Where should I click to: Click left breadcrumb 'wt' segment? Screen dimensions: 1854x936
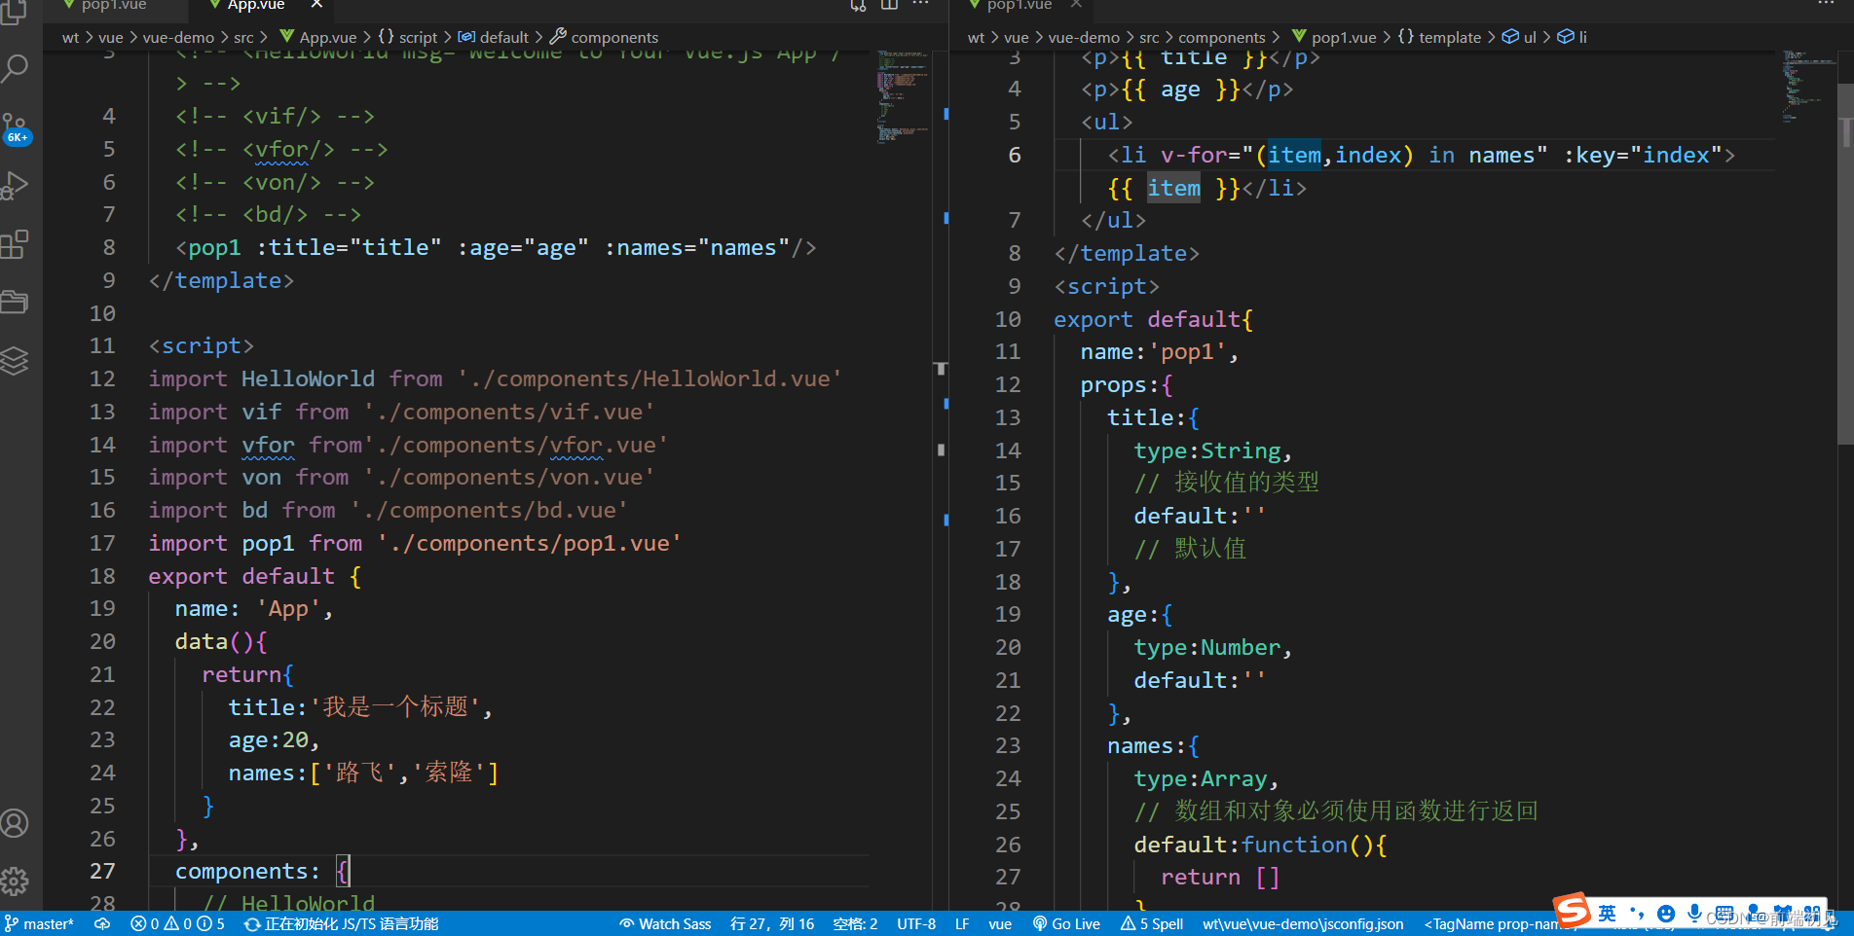tap(70, 37)
